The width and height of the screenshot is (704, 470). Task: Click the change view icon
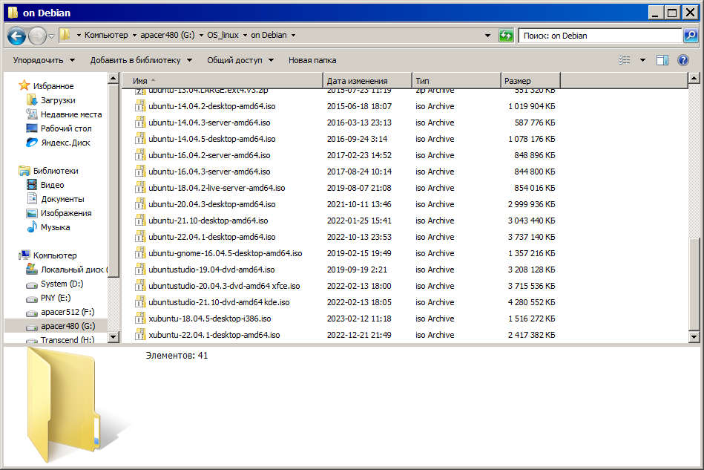tap(624, 59)
